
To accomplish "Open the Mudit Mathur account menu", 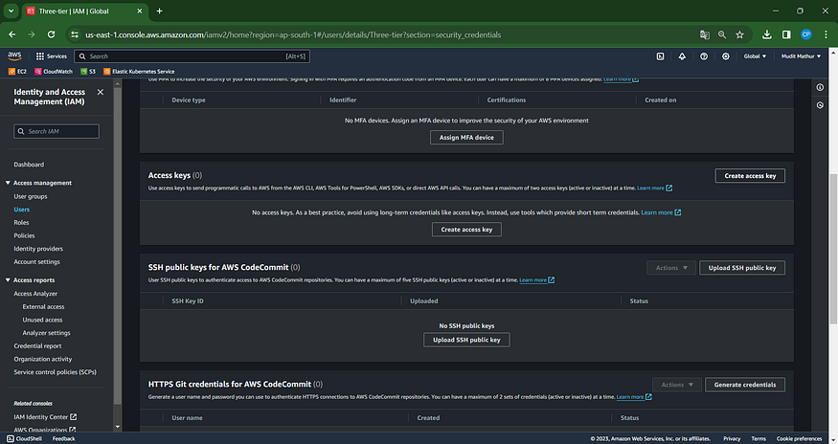I will (801, 56).
